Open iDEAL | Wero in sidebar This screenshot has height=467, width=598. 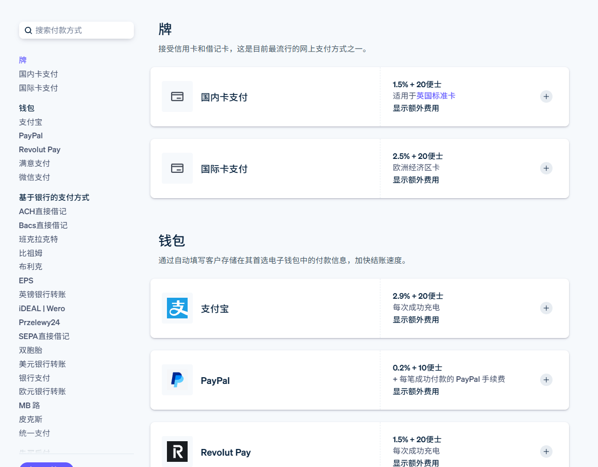tap(42, 309)
